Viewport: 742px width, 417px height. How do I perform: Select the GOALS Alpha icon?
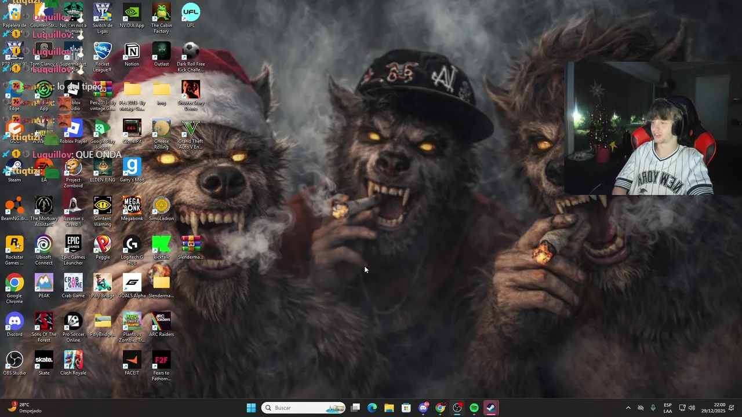(x=132, y=286)
